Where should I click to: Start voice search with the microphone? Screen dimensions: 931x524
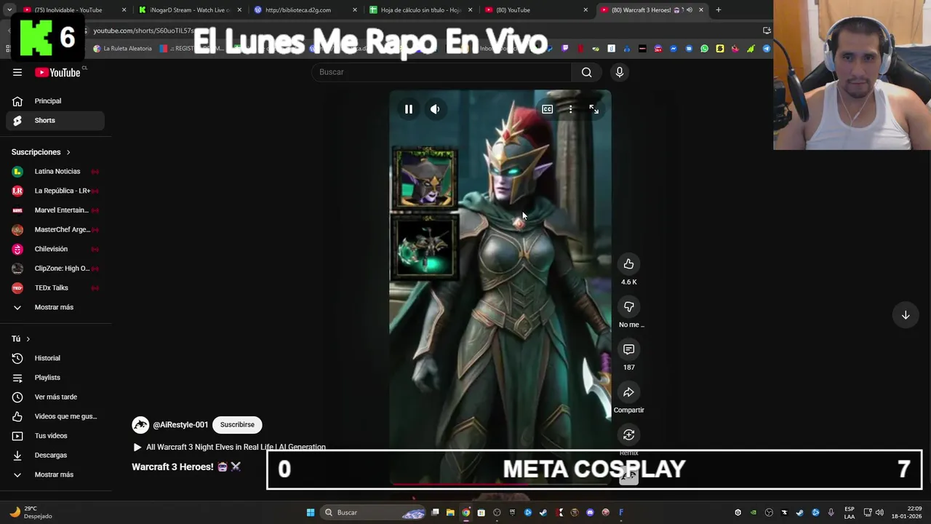(x=620, y=72)
